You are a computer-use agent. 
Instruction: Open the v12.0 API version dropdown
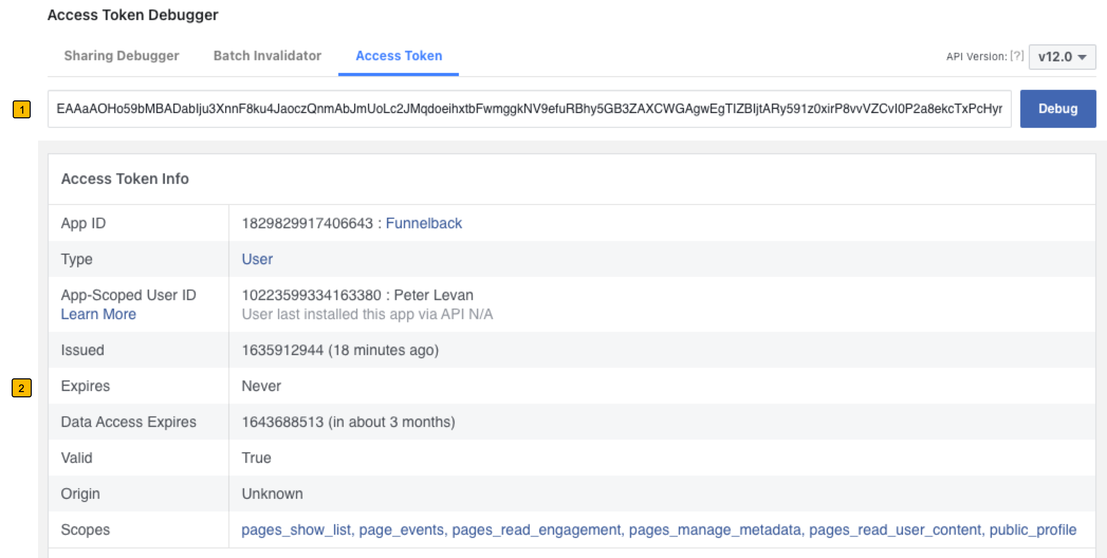click(x=1062, y=57)
